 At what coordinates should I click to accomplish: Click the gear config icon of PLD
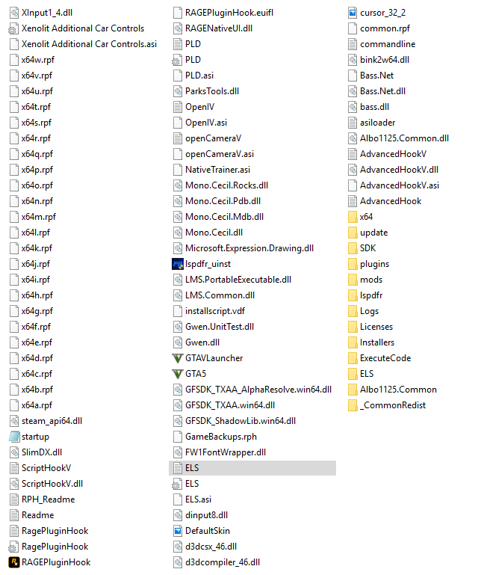click(177, 60)
